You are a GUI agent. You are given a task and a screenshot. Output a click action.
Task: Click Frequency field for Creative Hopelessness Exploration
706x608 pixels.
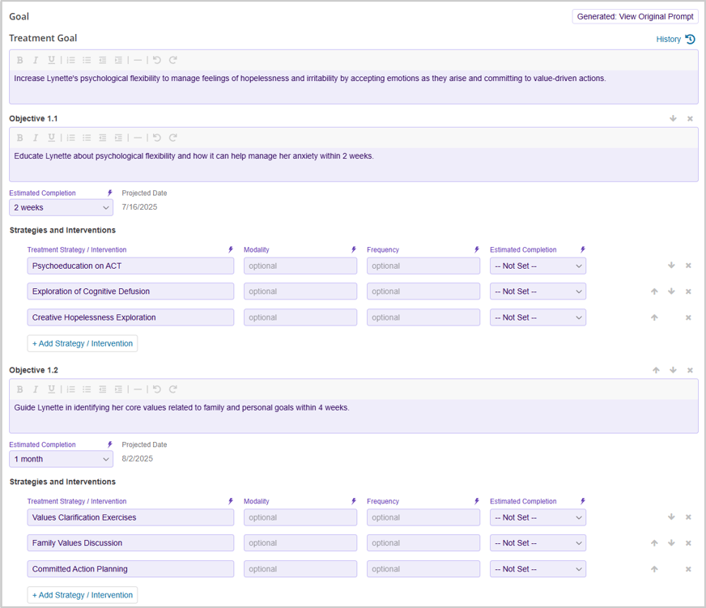click(423, 317)
